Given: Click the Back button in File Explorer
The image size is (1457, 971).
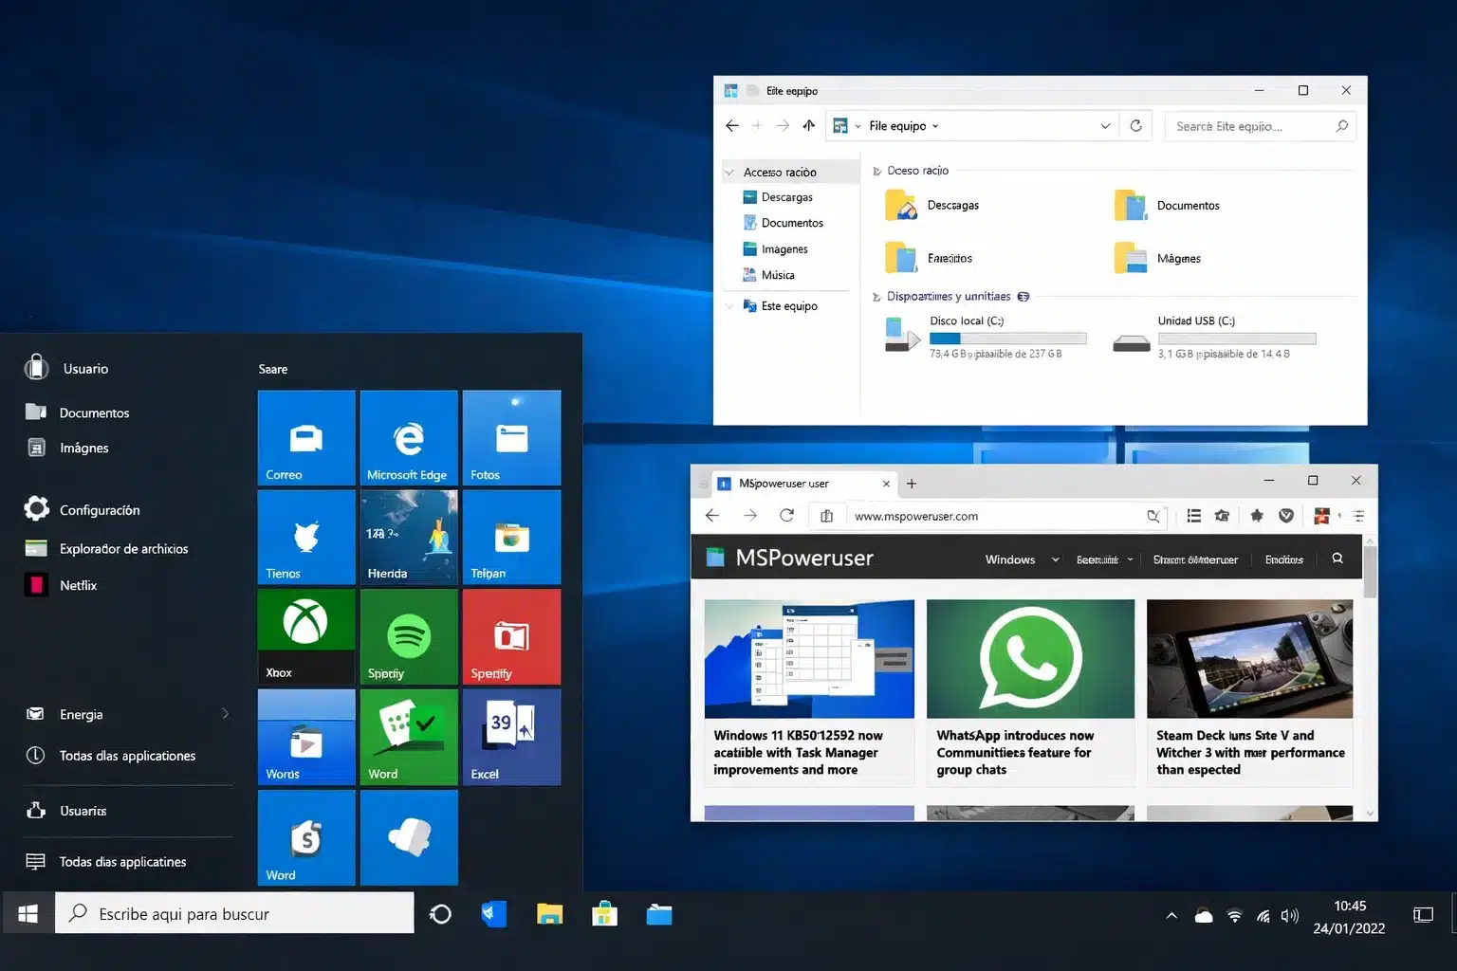Looking at the screenshot, I should (x=731, y=125).
